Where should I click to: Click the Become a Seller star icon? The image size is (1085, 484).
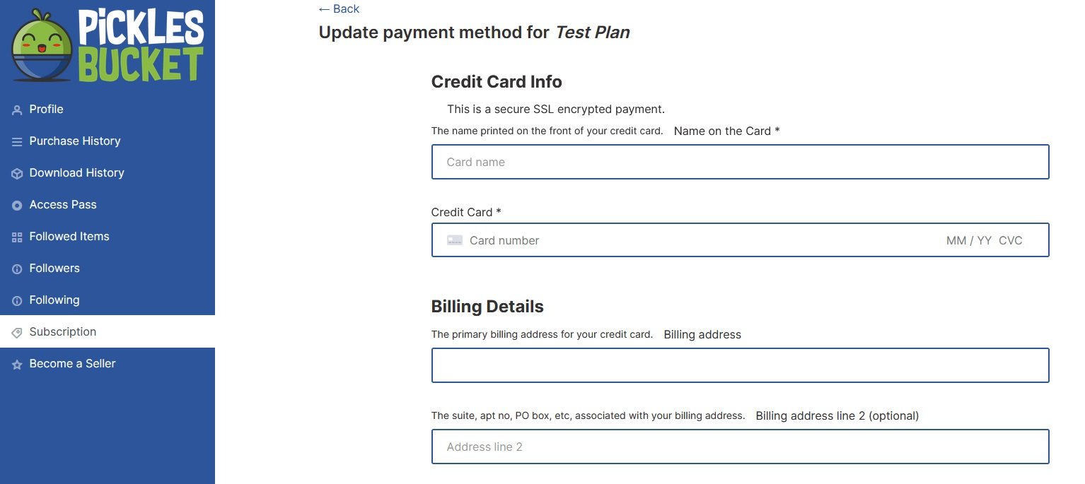17,365
